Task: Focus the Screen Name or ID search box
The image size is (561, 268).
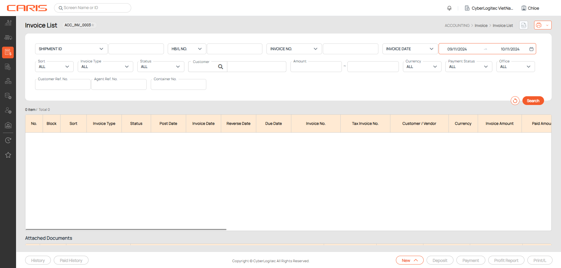Action: click(x=93, y=8)
